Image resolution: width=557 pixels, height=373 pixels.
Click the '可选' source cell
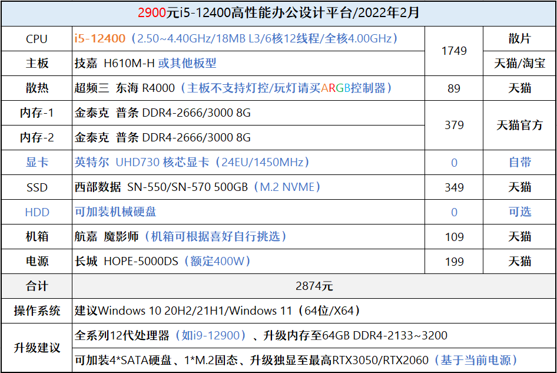point(519,212)
